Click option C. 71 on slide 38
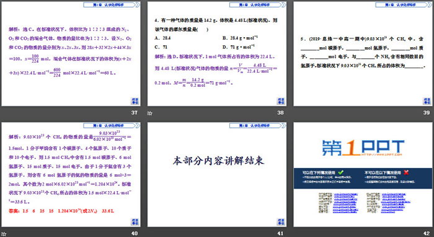 [x=161, y=47]
